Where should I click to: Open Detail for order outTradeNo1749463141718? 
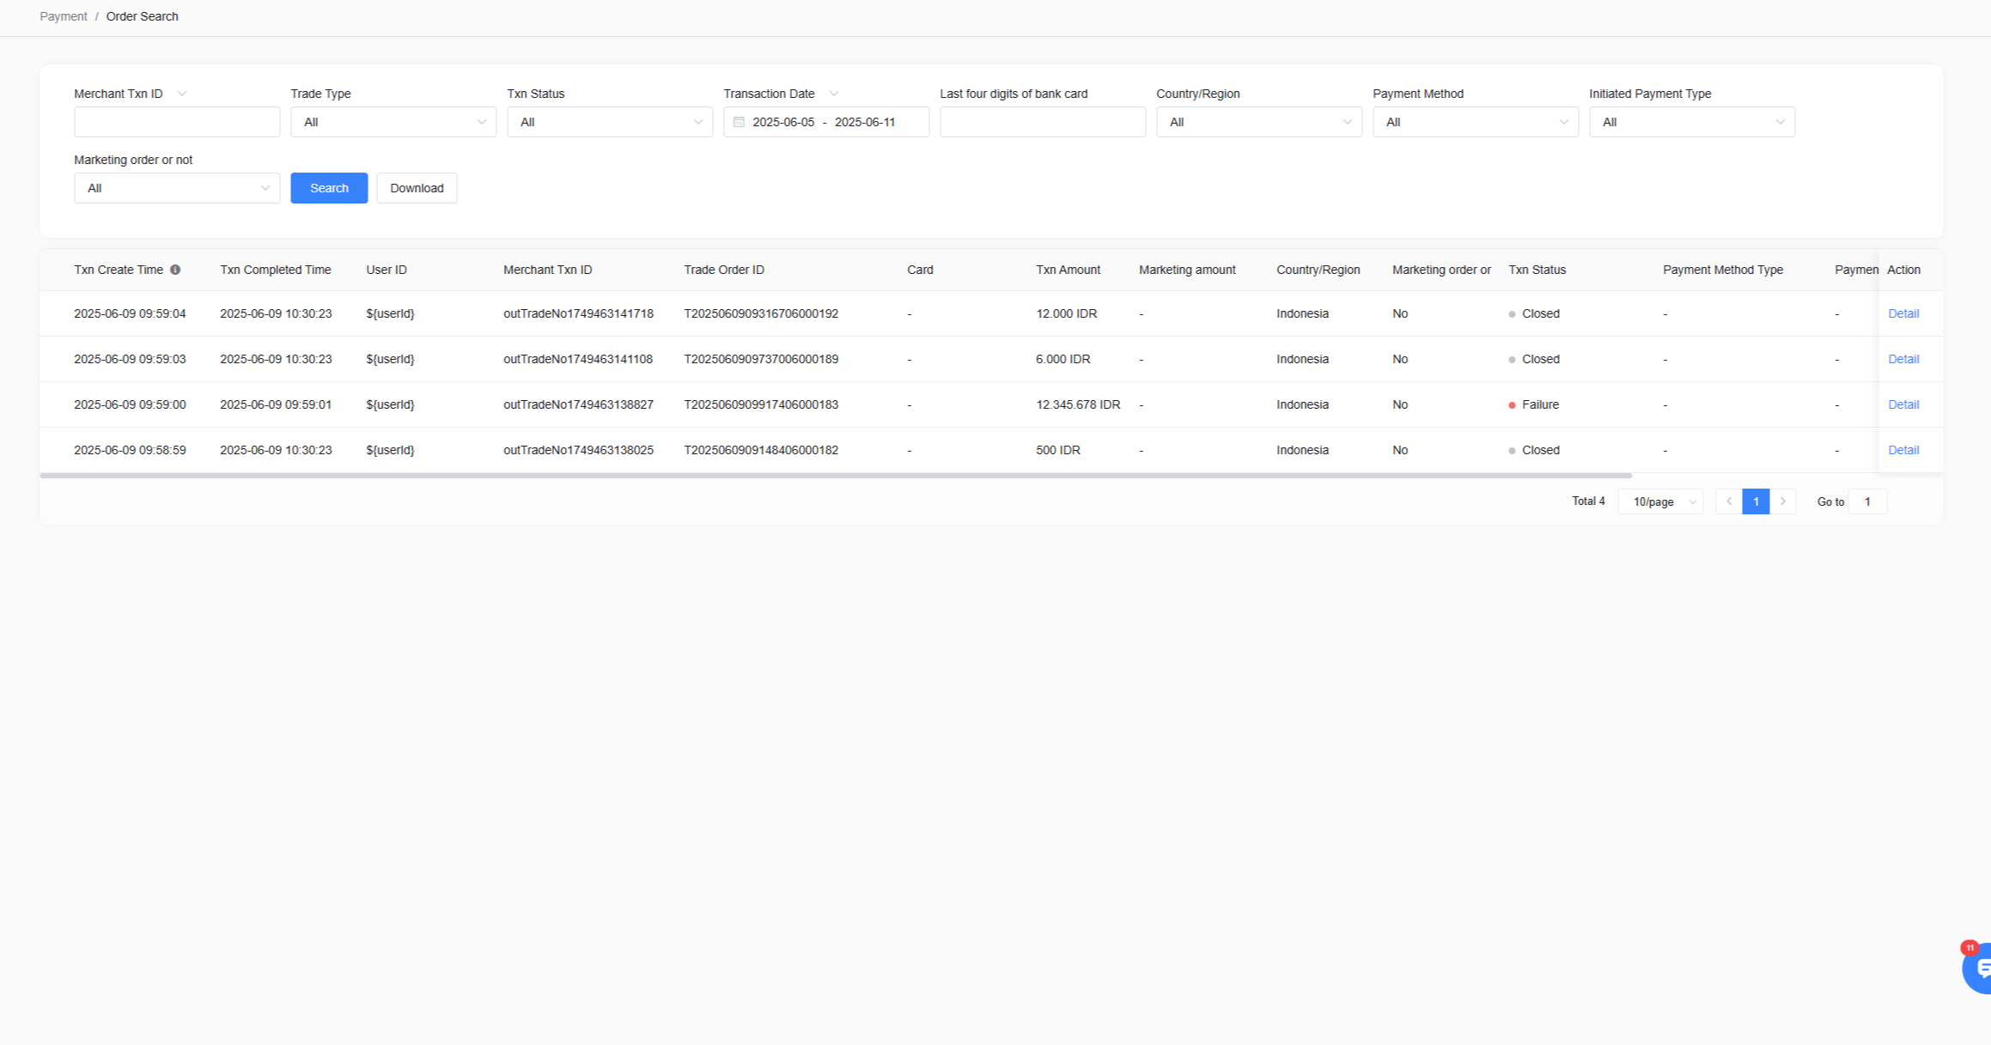pos(1903,313)
